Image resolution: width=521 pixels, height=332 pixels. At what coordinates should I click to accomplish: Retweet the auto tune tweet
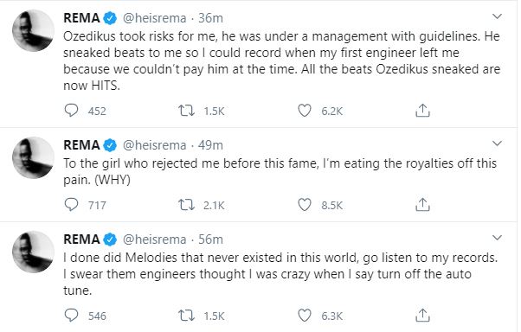tap(186, 316)
